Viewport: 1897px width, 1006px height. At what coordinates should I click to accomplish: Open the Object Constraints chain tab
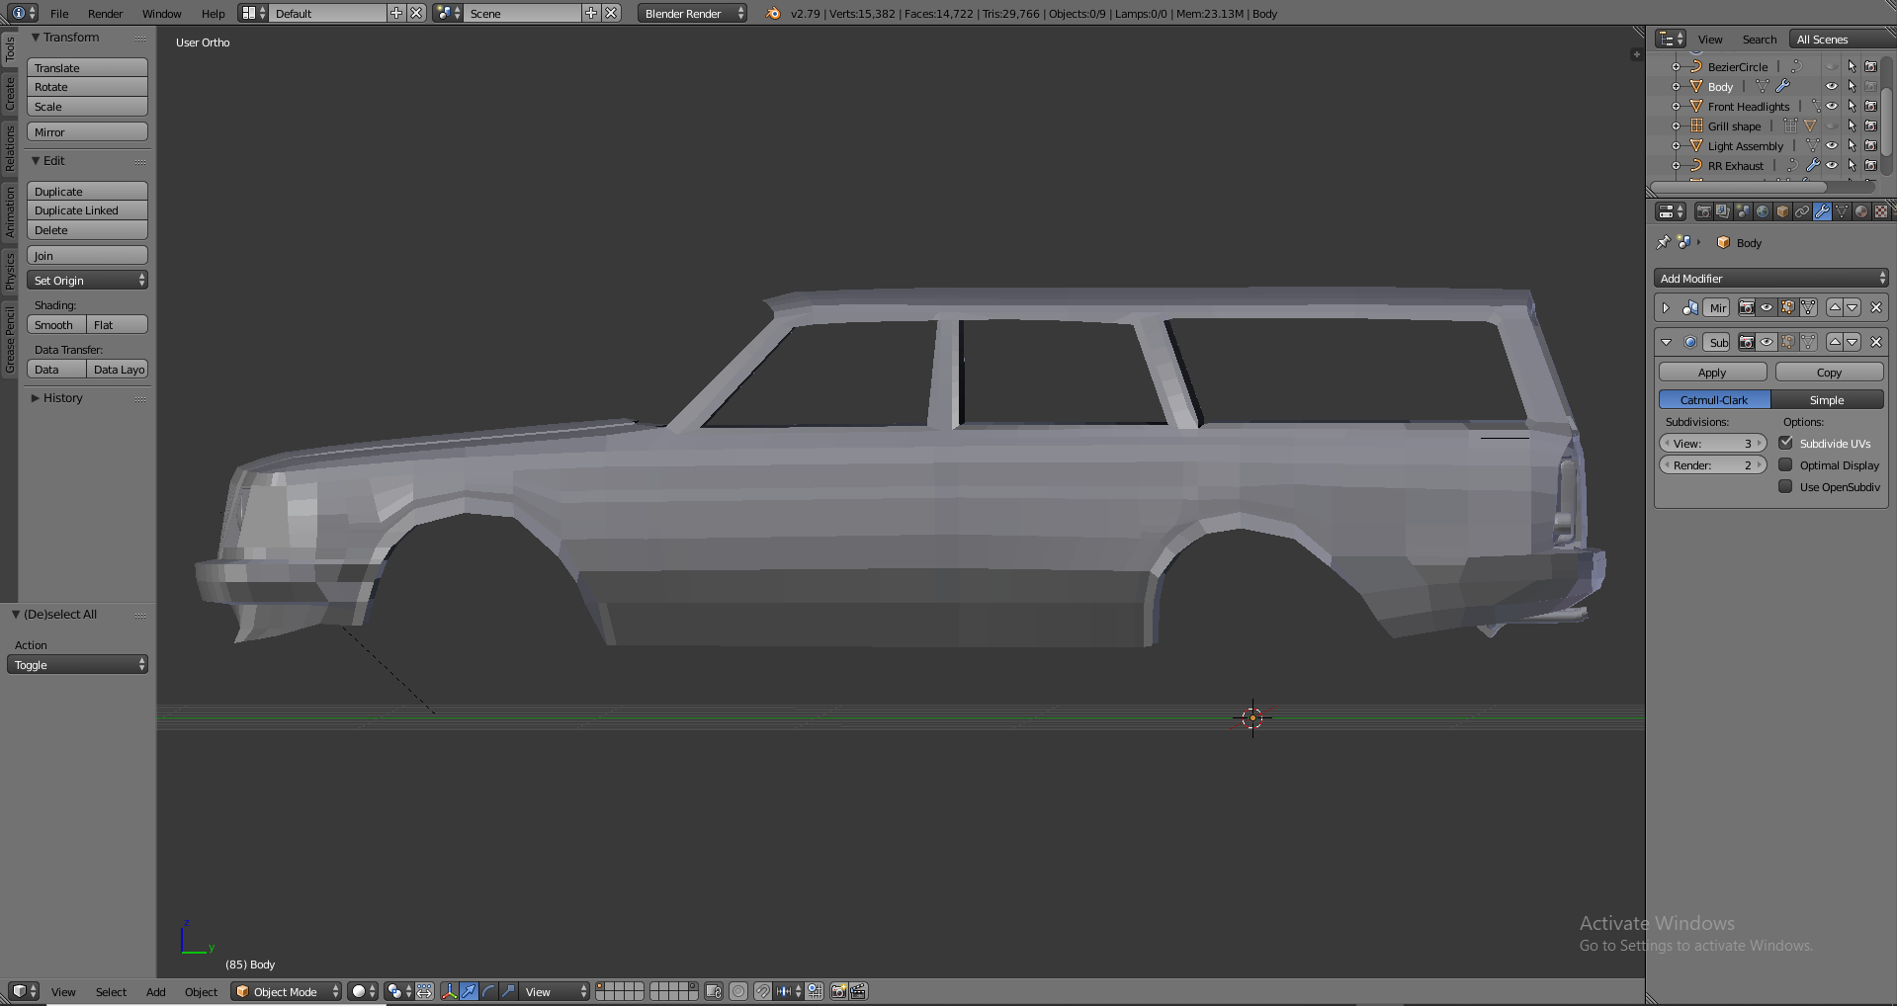pyautogui.click(x=1802, y=211)
